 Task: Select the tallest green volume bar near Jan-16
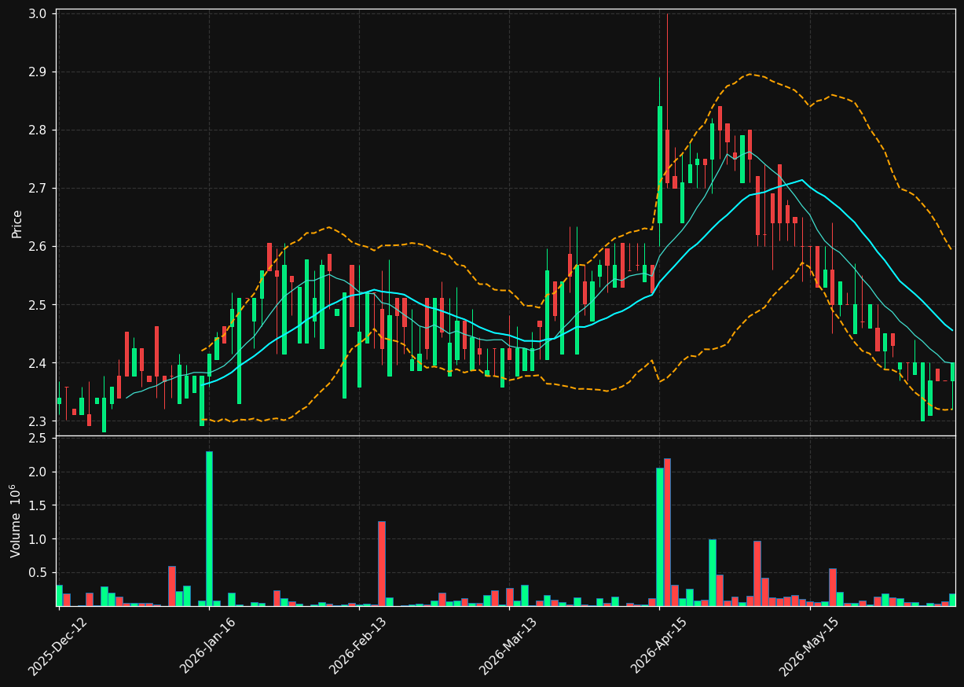(209, 528)
